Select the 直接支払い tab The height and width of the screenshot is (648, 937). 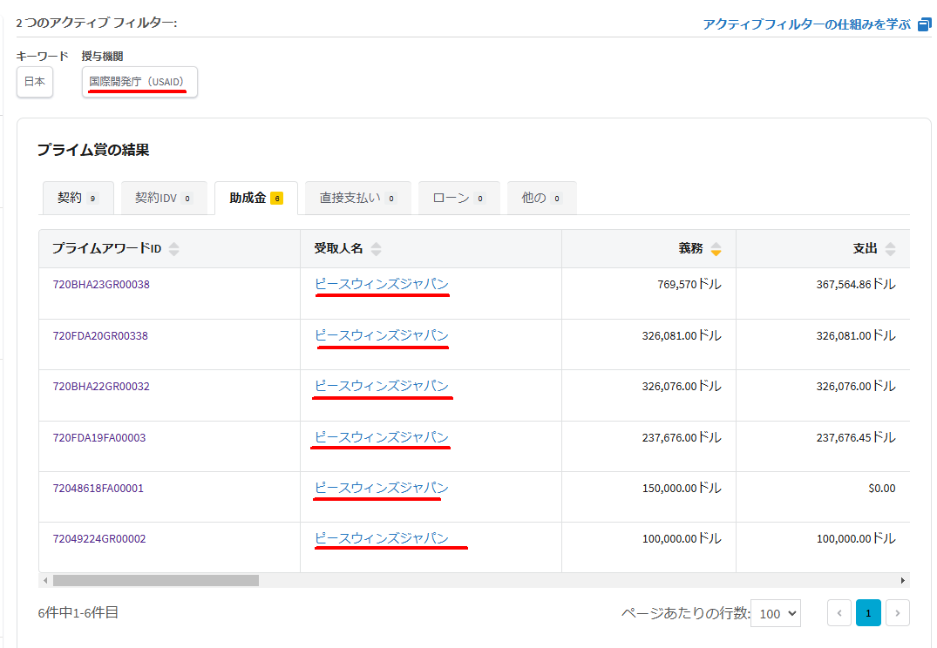pyautogui.click(x=357, y=198)
